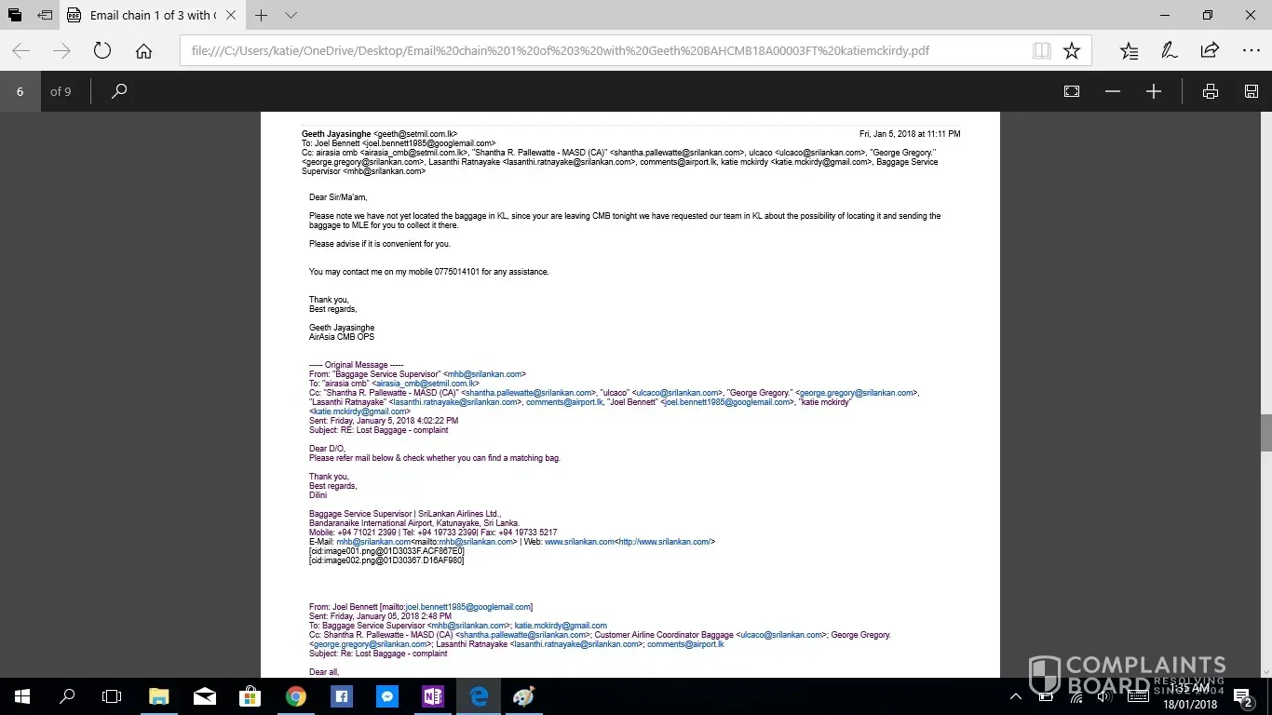The height and width of the screenshot is (715, 1272).
Task: Expand tab previews chevron
Action: click(291, 16)
